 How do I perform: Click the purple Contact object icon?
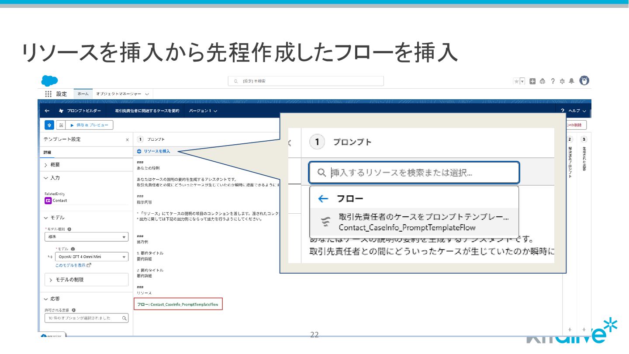[x=48, y=201]
